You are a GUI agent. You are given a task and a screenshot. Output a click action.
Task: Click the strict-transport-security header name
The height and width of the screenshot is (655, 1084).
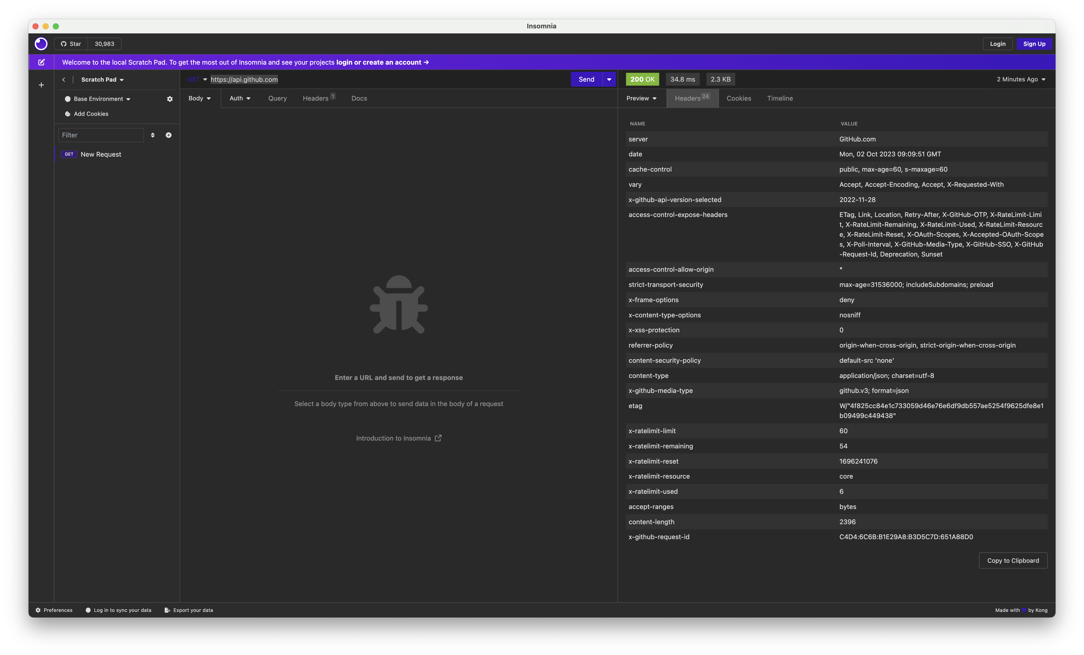click(x=666, y=285)
